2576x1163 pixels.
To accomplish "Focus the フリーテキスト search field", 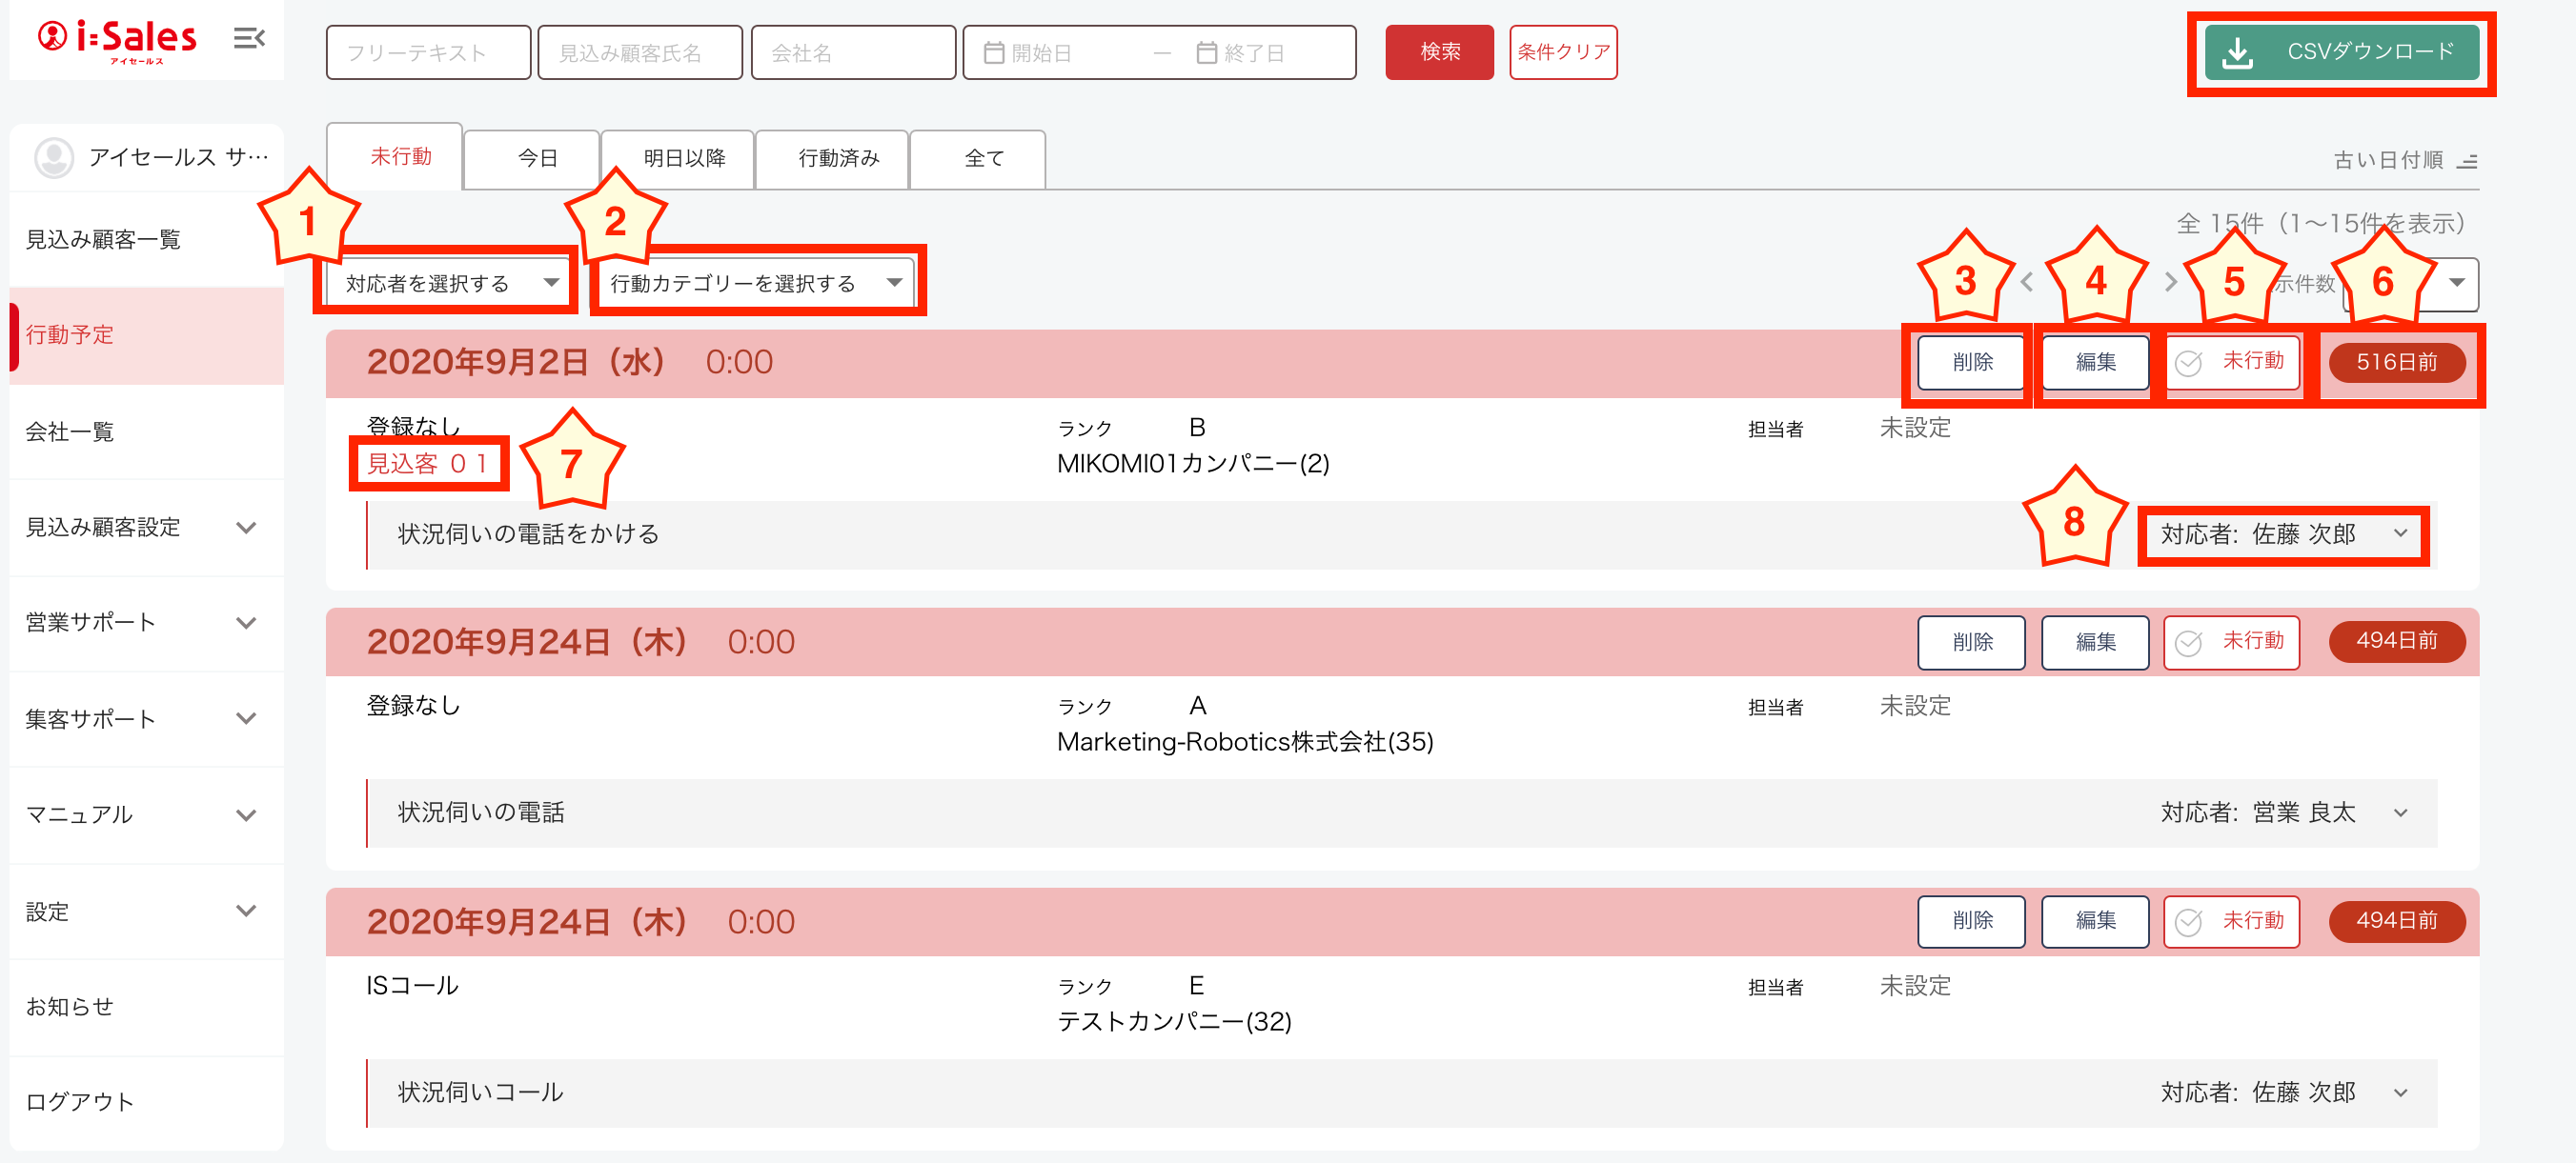I will click(x=428, y=53).
